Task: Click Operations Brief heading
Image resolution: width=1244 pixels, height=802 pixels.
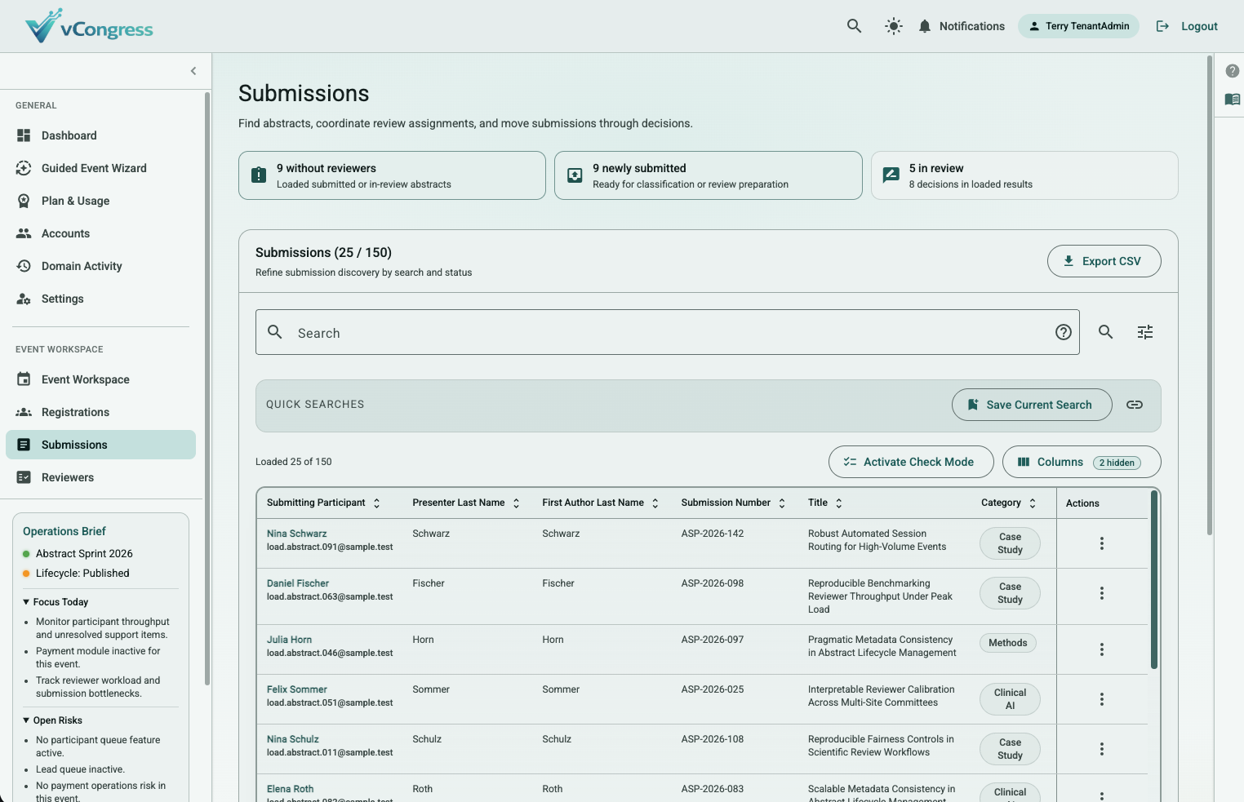Action: (x=64, y=531)
